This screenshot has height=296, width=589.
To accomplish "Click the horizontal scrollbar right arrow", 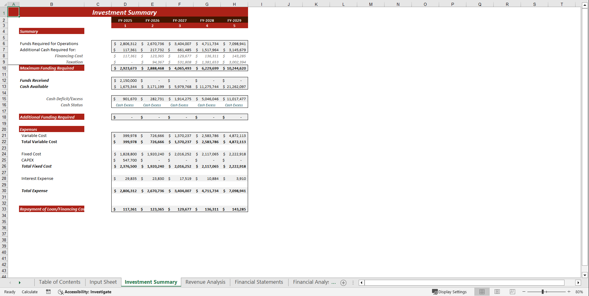I will tap(578, 283).
